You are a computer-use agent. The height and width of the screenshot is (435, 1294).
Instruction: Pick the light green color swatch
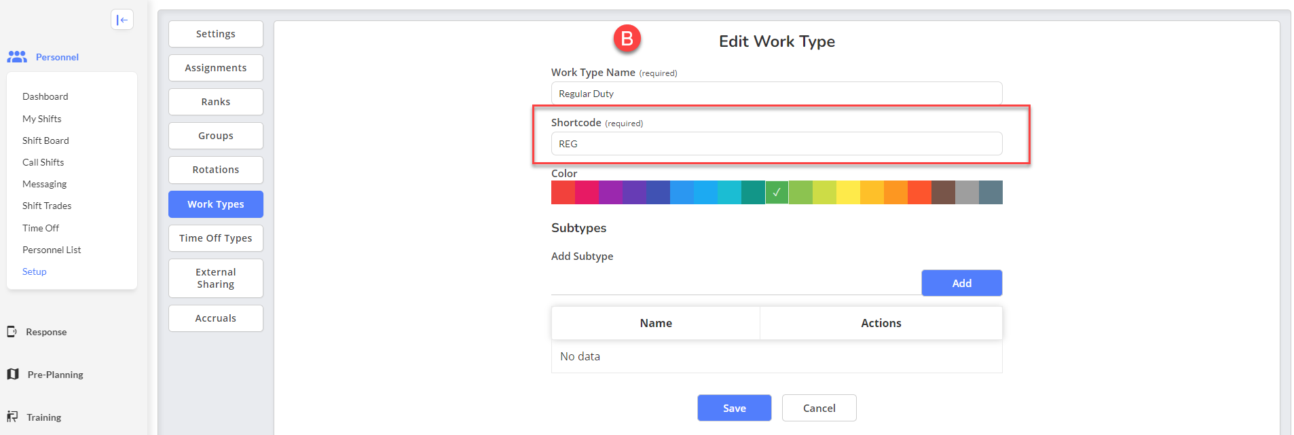800,193
